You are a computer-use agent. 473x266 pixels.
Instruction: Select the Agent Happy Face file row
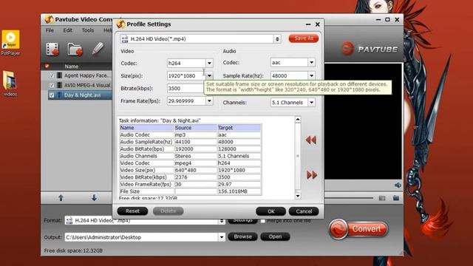coord(80,75)
